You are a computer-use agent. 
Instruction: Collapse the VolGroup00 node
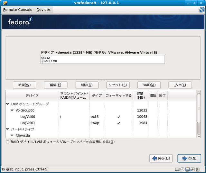point(12,110)
